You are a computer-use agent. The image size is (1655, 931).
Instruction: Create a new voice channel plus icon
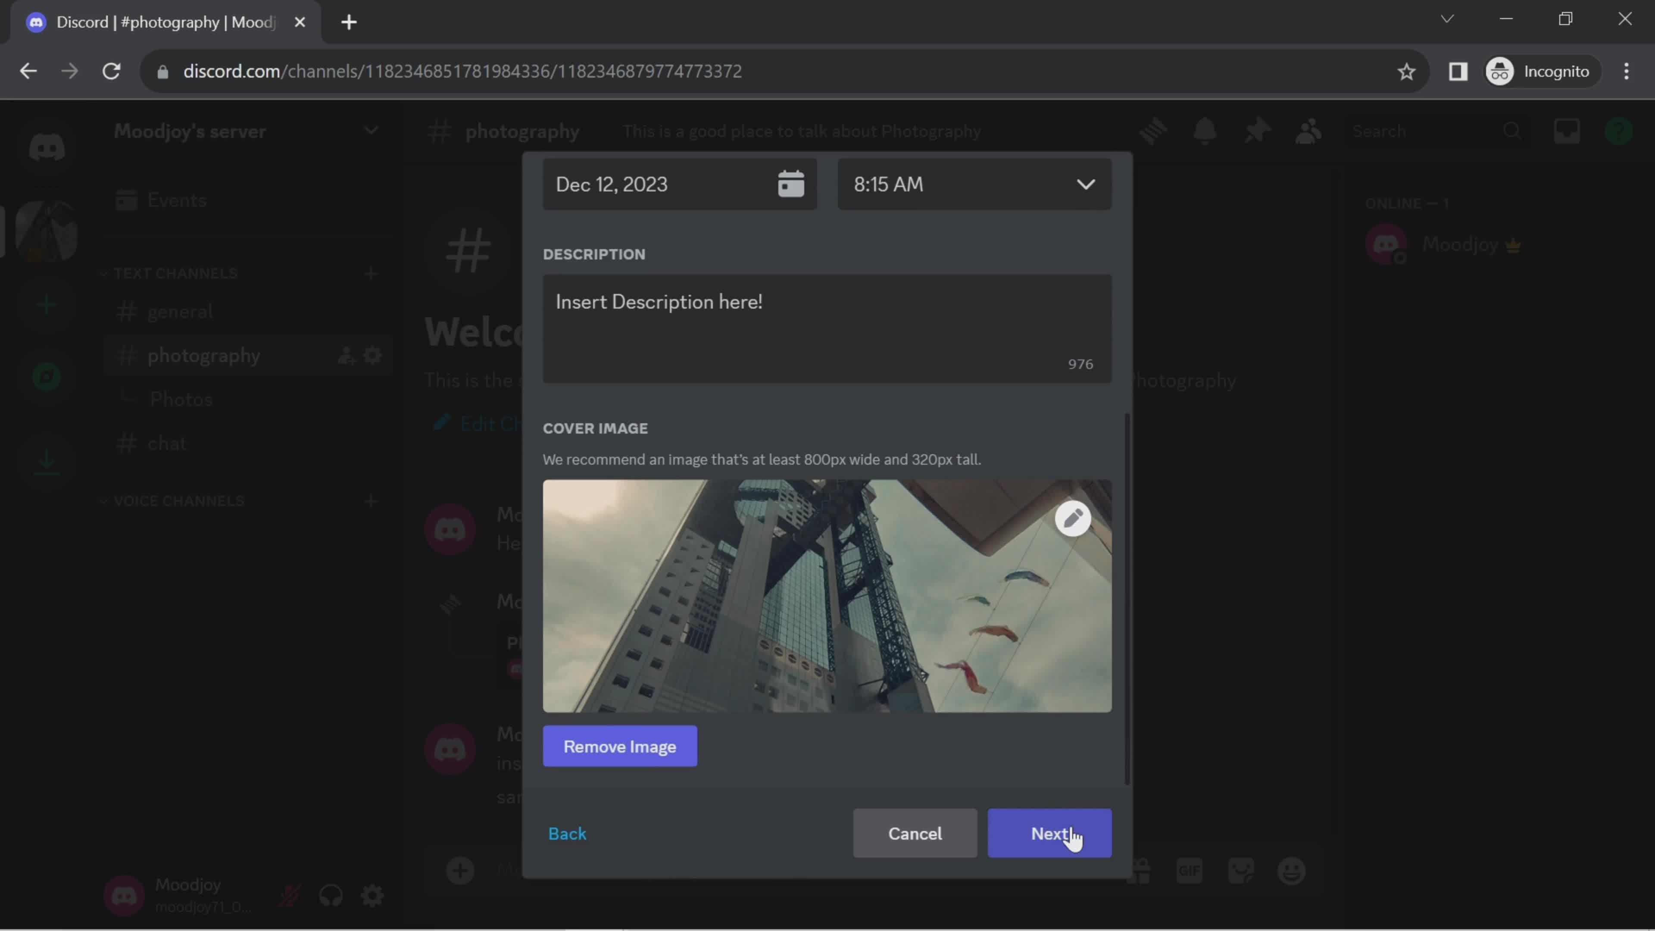tap(371, 500)
